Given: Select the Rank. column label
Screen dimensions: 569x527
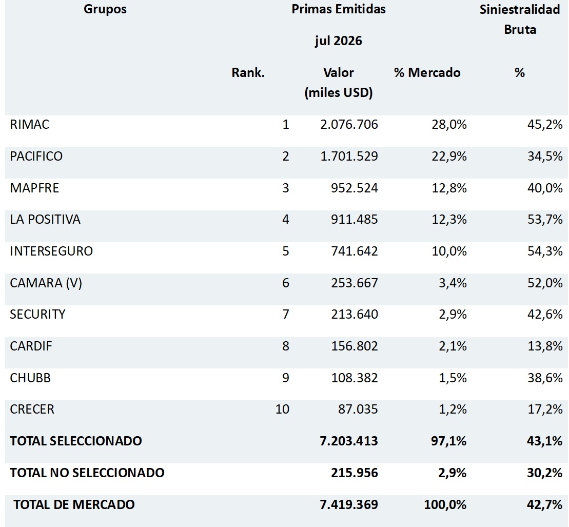Looking at the screenshot, I should [x=248, y=72].
